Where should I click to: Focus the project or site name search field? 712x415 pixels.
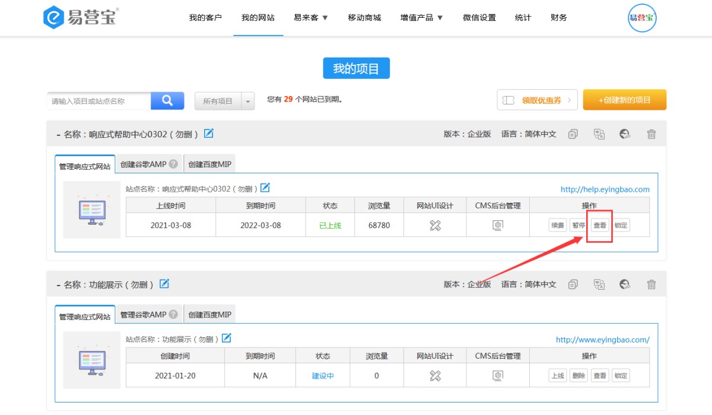click(98, 102)
